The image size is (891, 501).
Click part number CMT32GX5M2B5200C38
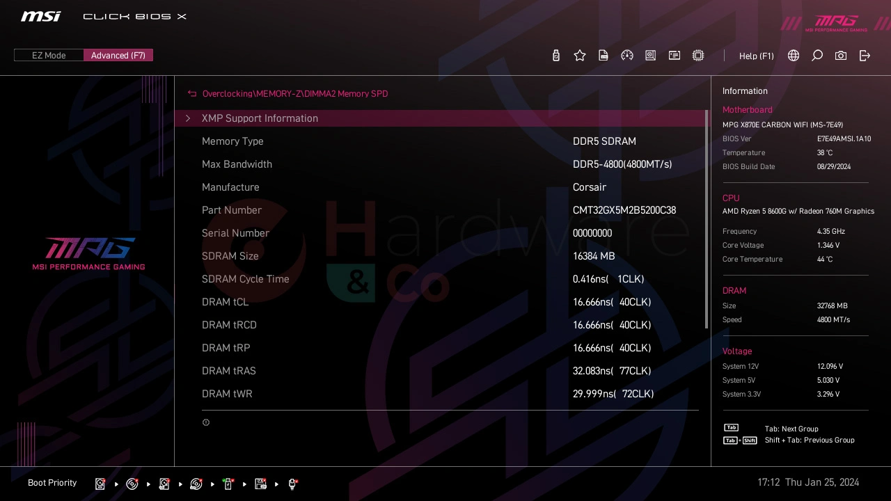click(624, 210)
